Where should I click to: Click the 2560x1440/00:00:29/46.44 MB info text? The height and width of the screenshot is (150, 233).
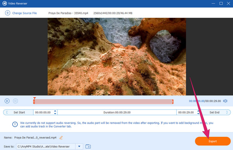[x=113, y=13]
